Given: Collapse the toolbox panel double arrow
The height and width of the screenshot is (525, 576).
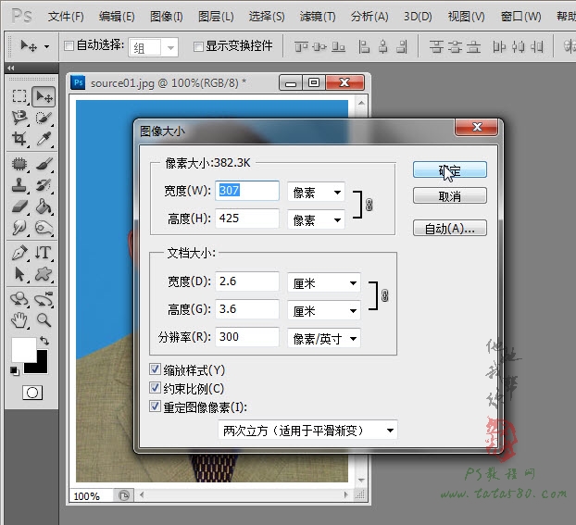Looking at the screenshot, I should 11,68.
